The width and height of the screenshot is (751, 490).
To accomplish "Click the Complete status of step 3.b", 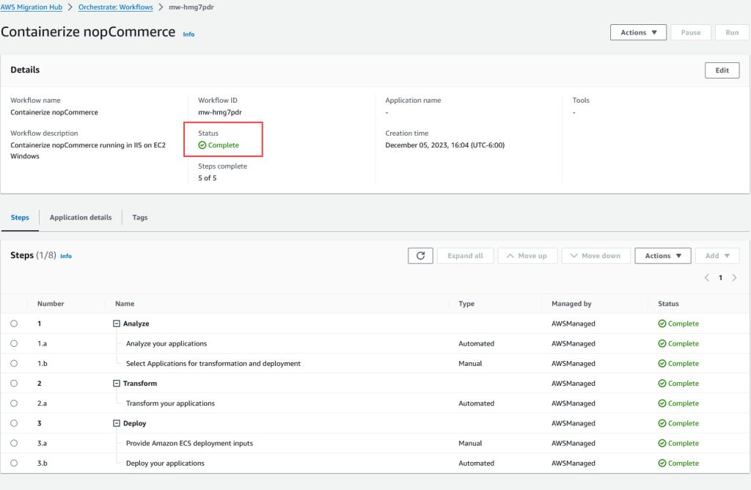I will click(x=678, y=463).
